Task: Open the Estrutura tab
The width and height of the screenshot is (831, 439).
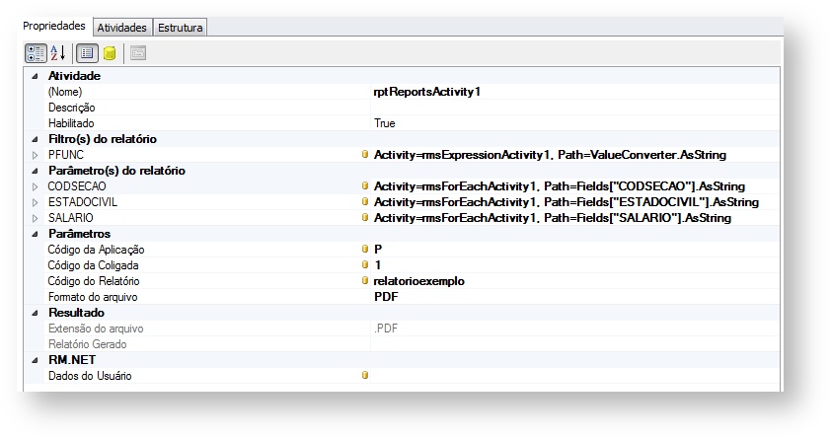Action: click(180, 28)
